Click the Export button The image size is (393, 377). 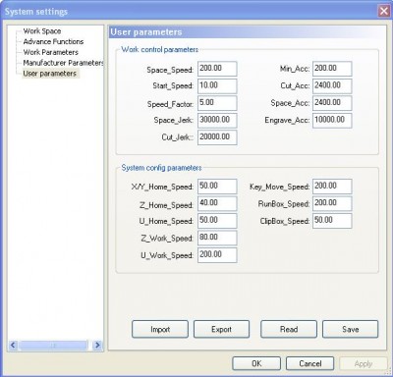click(x=221, y=329)
